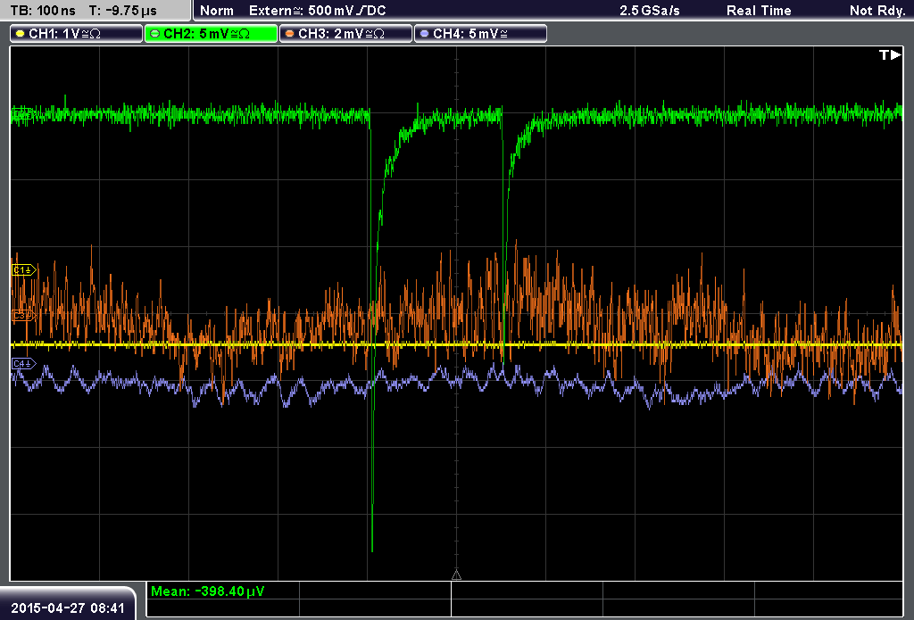Click the Extern 500 mV DC trigger source
This screenshot has width=914, height=620.
(318, 11)
